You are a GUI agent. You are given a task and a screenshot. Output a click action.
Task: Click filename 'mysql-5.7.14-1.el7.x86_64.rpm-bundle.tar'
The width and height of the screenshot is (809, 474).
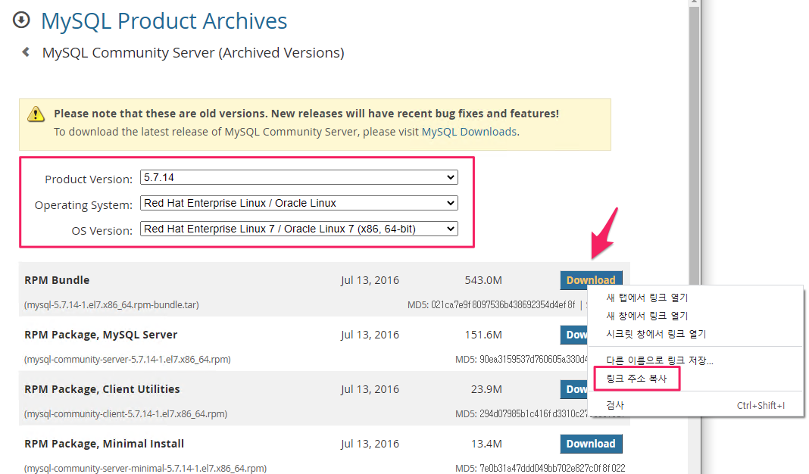111,305
